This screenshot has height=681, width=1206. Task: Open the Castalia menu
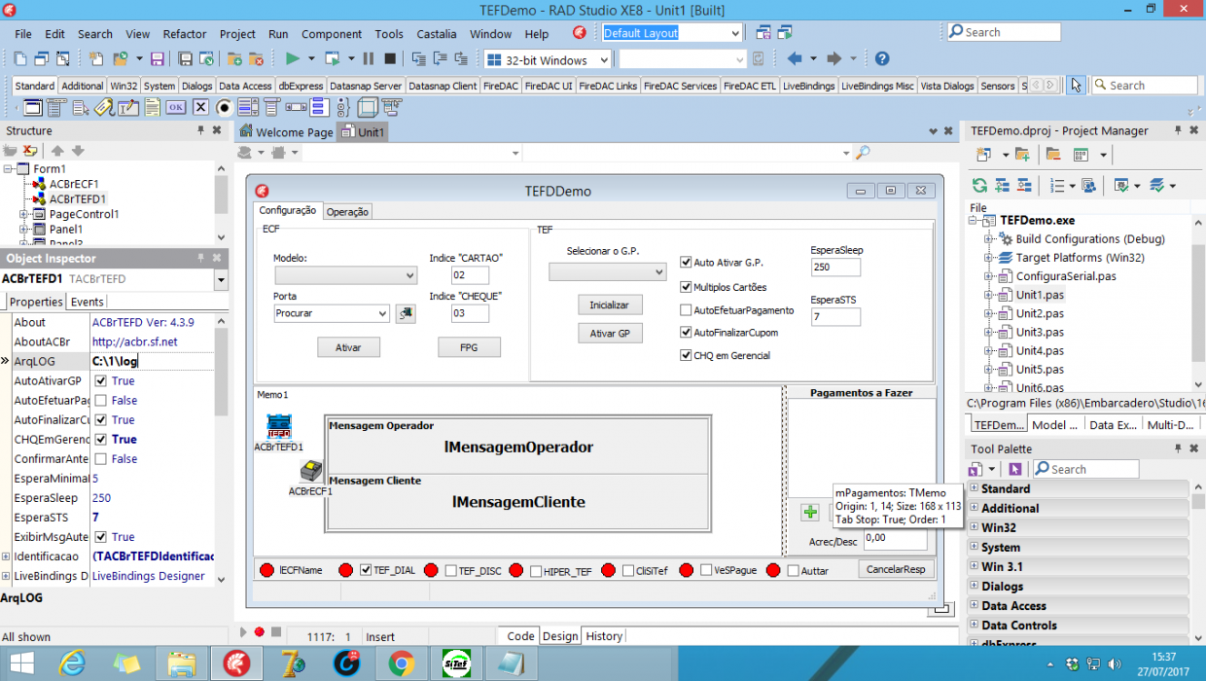point(437,33)
